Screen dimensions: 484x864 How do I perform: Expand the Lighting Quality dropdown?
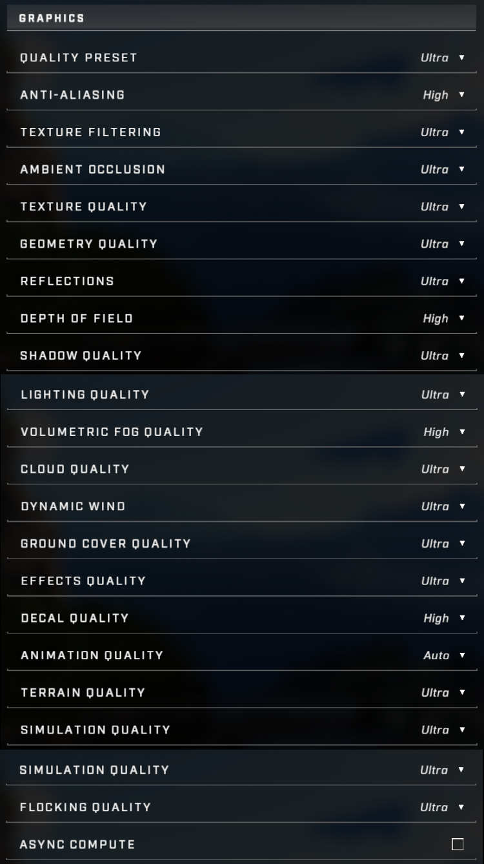[461, 395]
